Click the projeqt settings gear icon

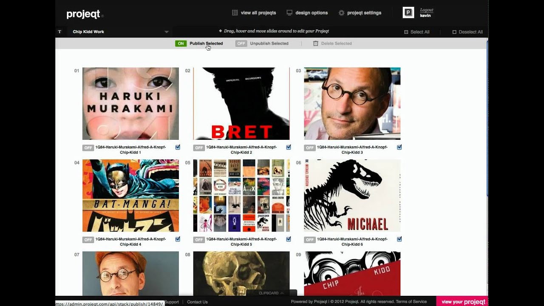[x=341, y=13]
